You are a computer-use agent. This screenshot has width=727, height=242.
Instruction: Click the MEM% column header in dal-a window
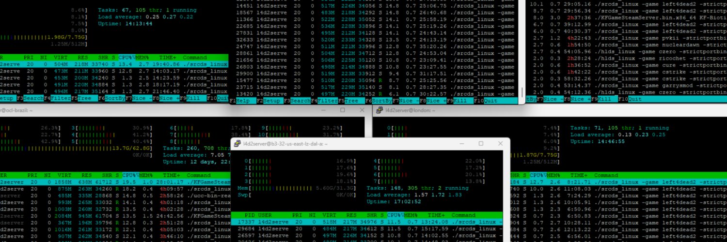click(x=411, y=215)
